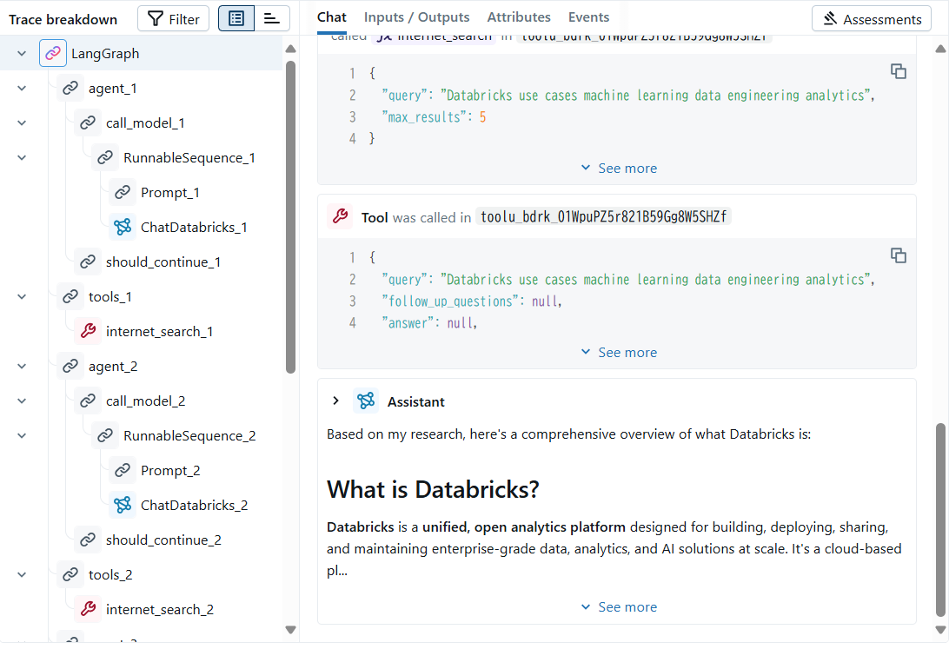Collapse the LangGraph root node

22,53
